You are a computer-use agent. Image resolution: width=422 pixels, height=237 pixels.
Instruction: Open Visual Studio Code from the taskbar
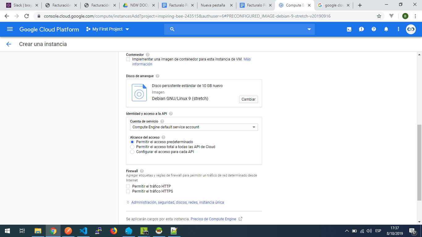pos(83,231)
